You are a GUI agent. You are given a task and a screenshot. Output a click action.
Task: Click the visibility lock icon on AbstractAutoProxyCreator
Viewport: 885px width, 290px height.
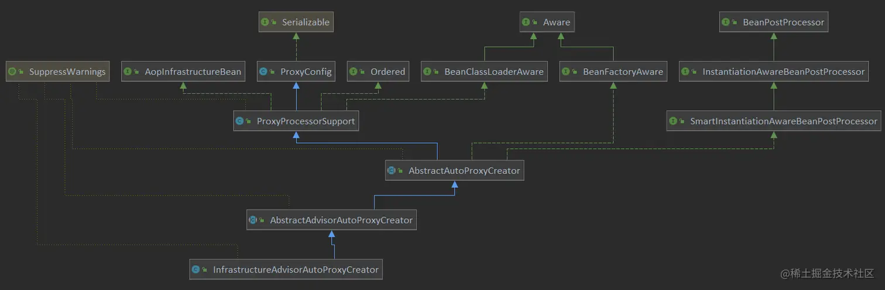(x=400, y=171)
